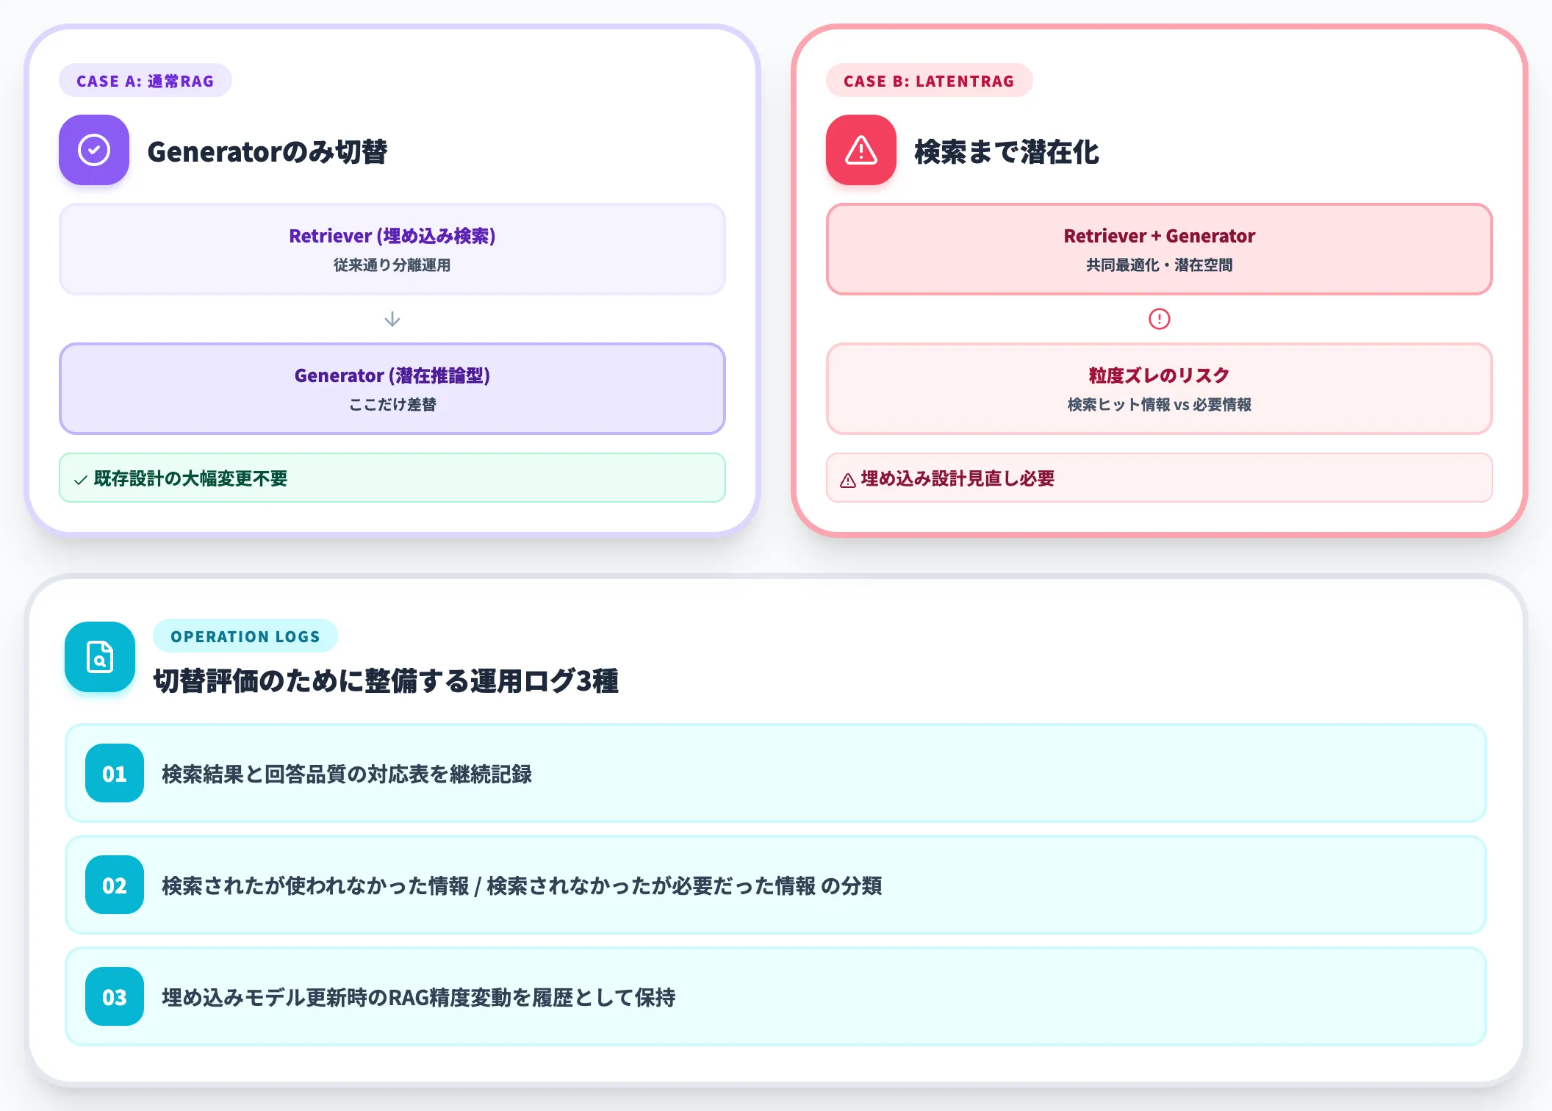This screenshot has width=1552, height=1111.
Task: Click the small warning icon before 埋め込み設計見直し必要
Action: pos(848,481)
